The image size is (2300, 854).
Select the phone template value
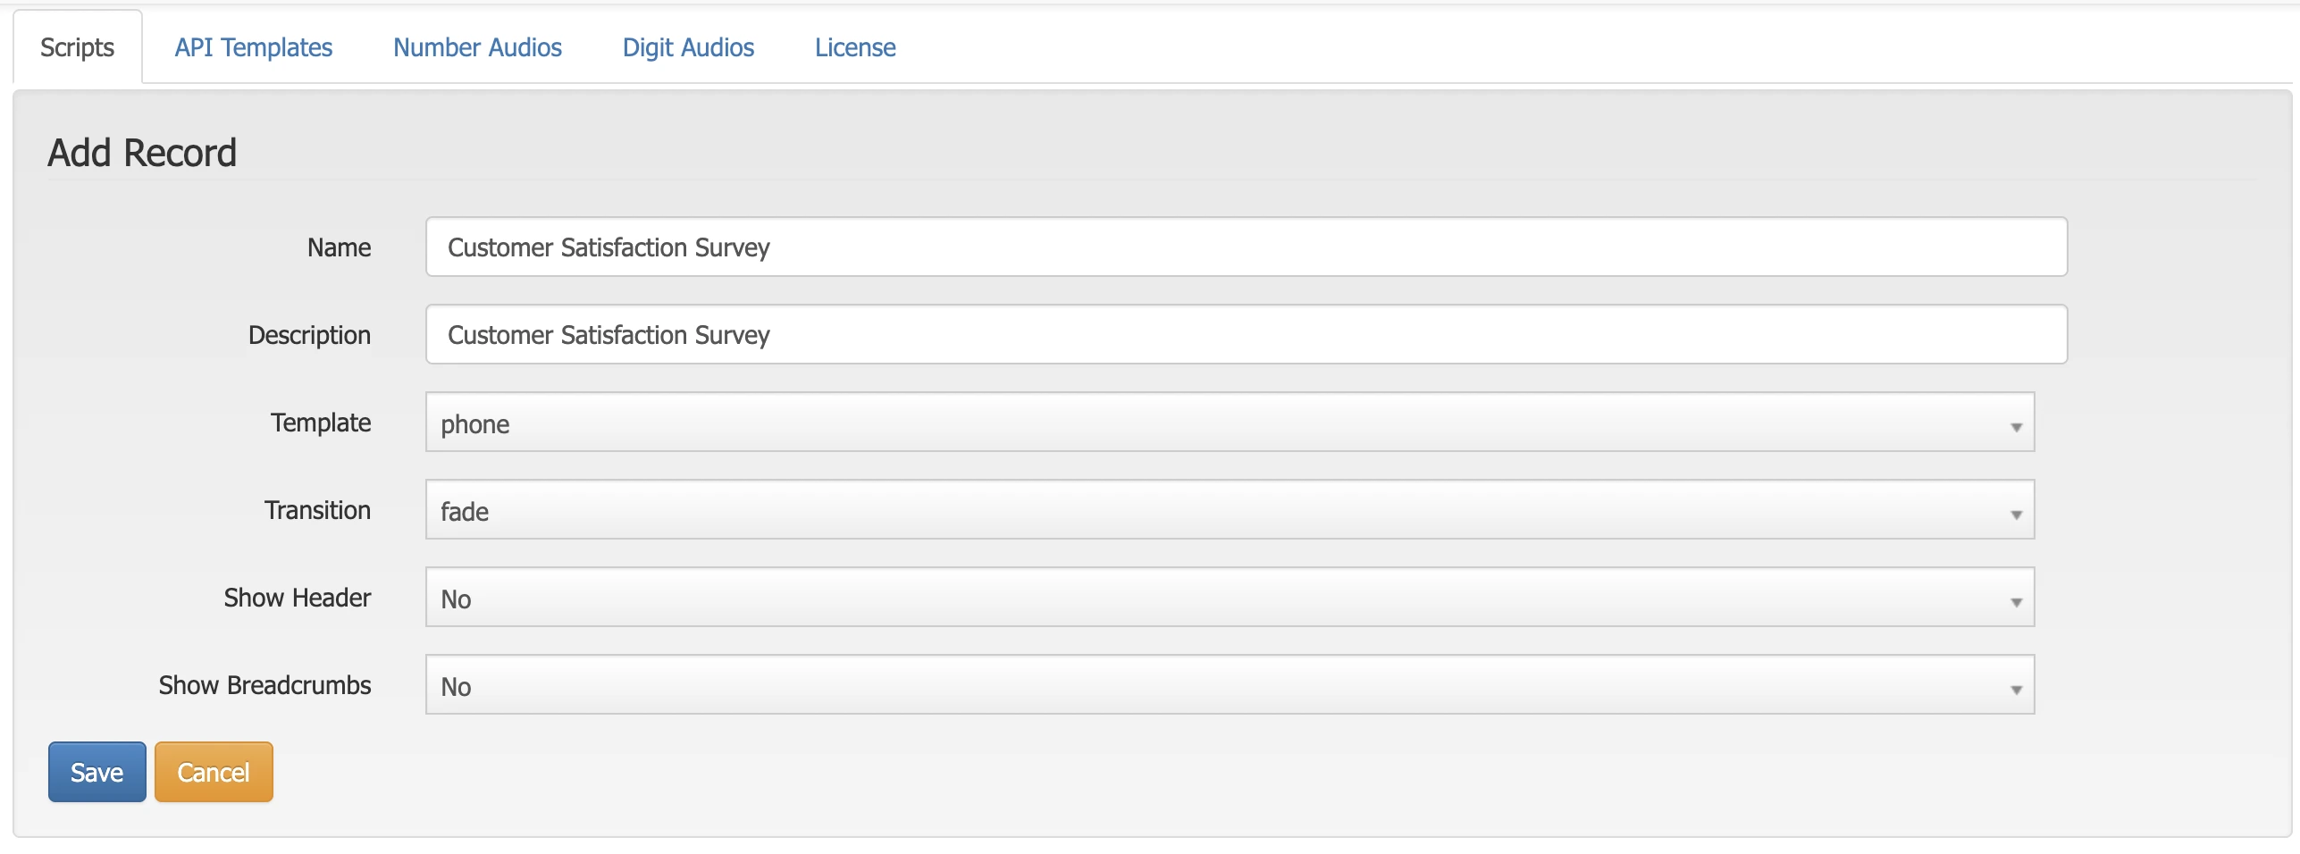tap(474, 423)
